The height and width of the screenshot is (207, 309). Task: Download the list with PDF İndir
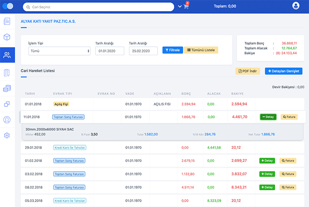248,71
